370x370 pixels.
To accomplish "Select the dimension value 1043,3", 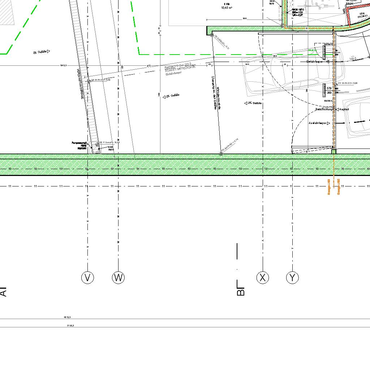I will click(64, 65).
